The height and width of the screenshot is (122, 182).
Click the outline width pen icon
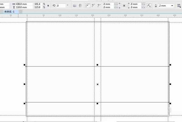[156, 5]
